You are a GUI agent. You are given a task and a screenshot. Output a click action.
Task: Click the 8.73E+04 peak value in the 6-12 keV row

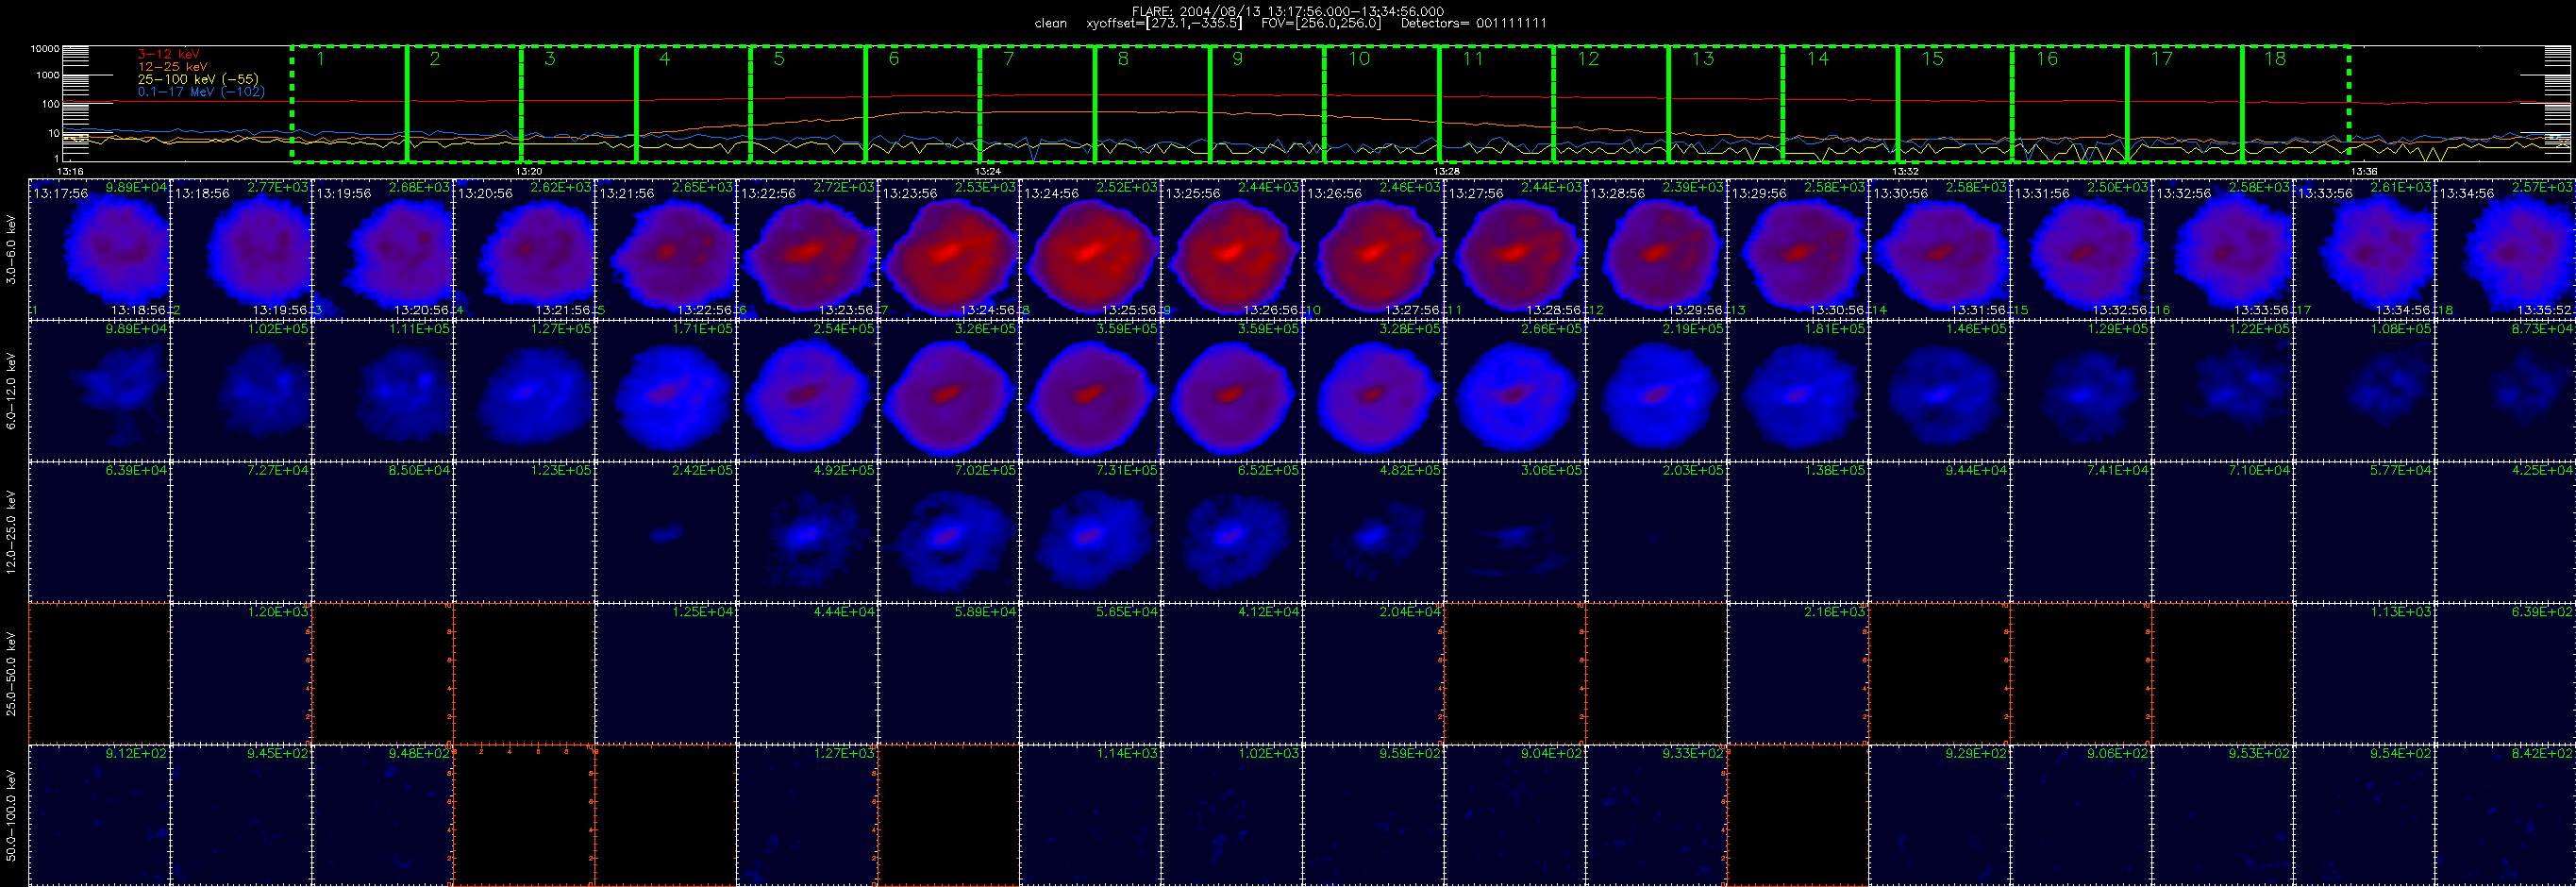coord(2543,328)
